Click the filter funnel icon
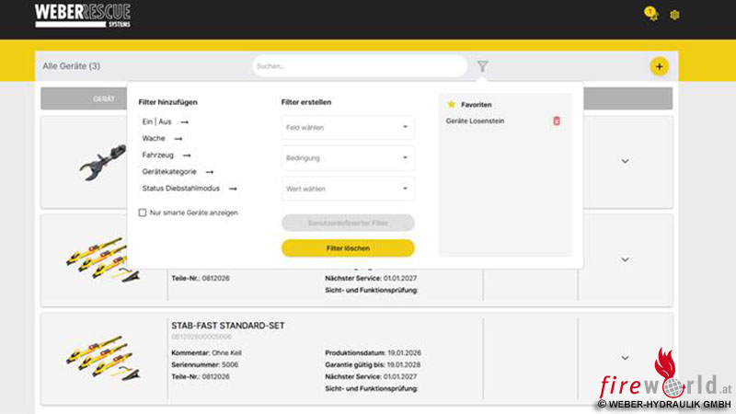Screen dimensions: 736x414 coord(483,66)
